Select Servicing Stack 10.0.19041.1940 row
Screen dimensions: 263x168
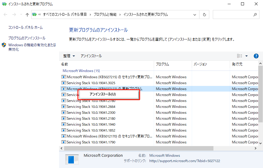coord(159,124)
